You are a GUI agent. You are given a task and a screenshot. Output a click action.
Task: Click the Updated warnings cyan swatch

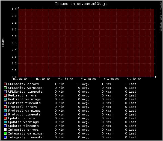5,122
